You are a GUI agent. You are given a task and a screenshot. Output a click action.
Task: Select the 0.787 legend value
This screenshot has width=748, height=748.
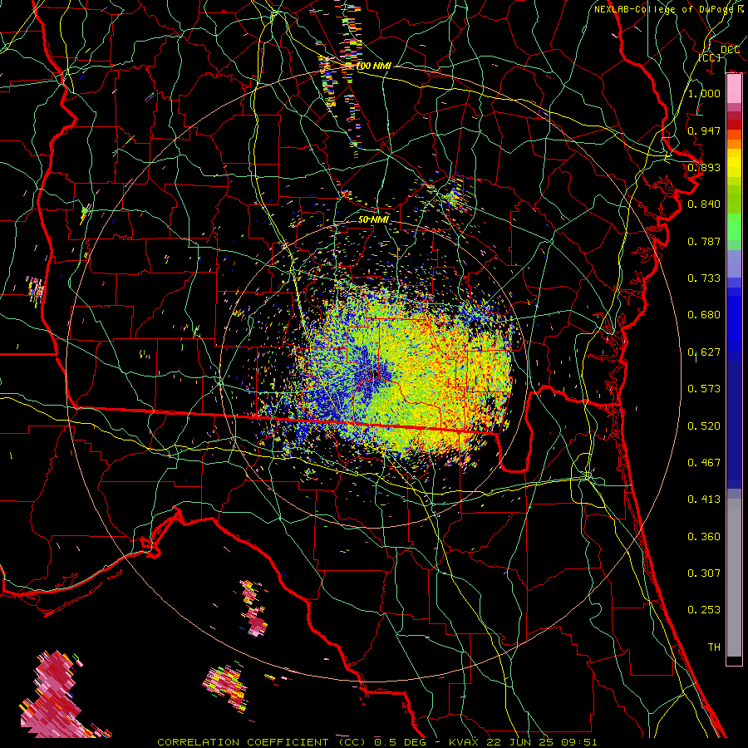704,241
